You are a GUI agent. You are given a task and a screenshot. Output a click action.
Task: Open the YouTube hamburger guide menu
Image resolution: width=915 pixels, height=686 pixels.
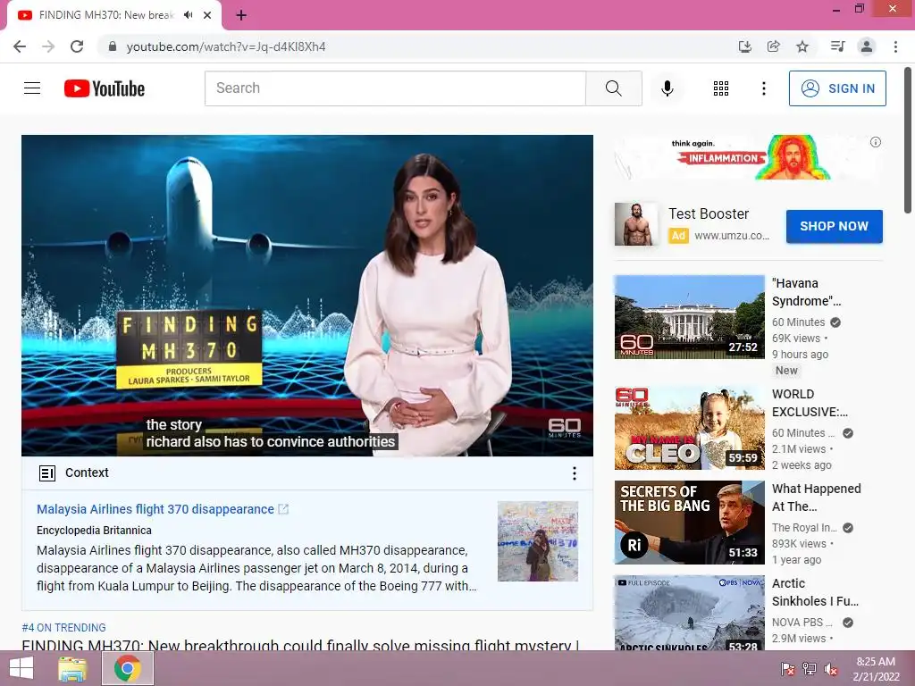(x=32, y=88)
